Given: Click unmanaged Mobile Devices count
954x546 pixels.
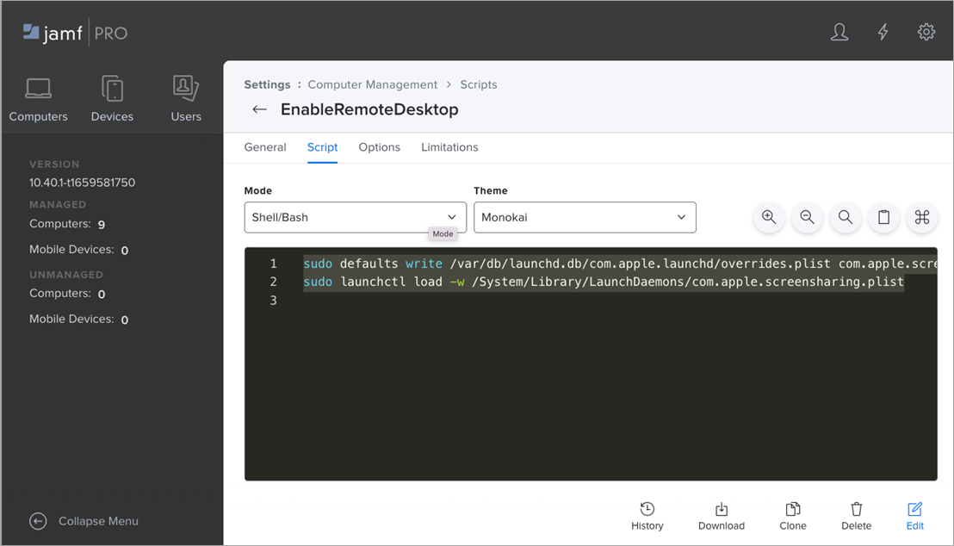Looking at the screenshot, I should click(x=125, y=320).
